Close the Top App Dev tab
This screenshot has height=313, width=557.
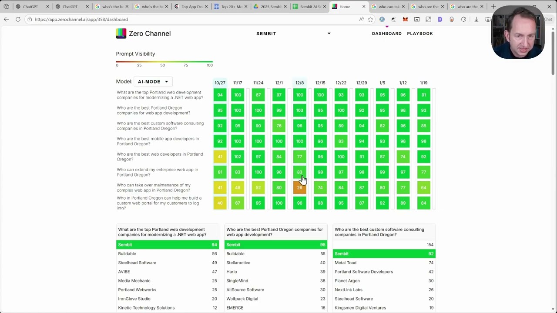pyautogui.click(x=206, y=7)
